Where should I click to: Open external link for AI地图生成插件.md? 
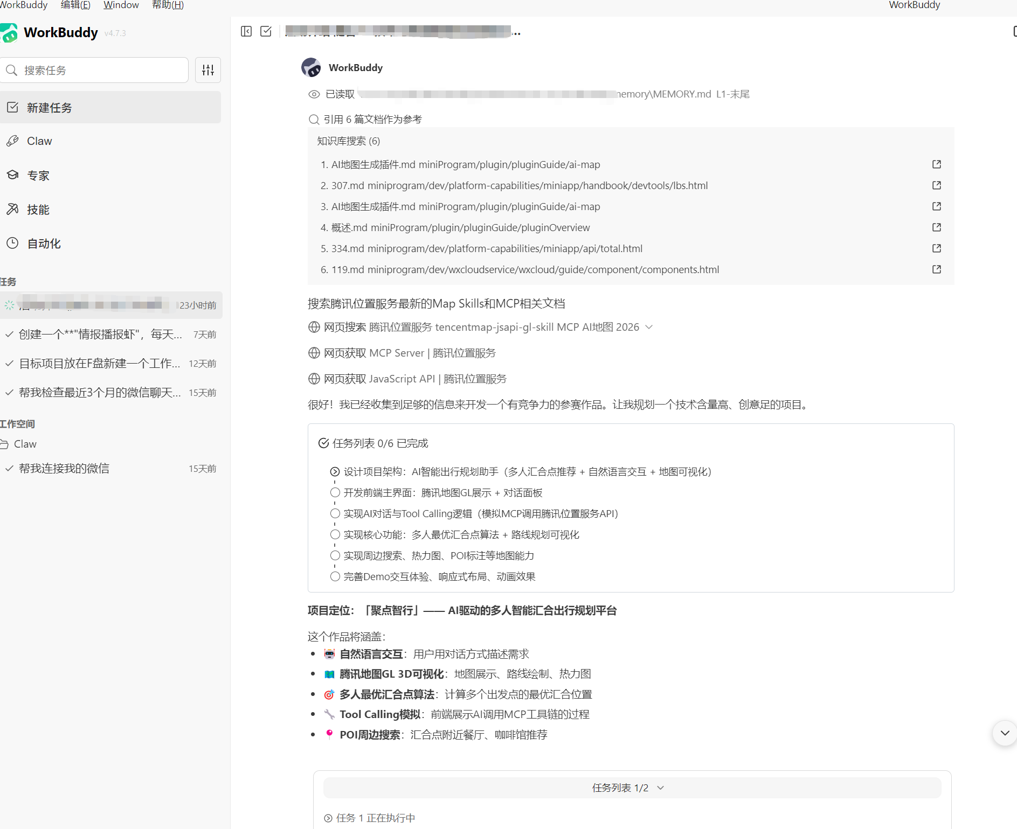(x=936, y=164)
